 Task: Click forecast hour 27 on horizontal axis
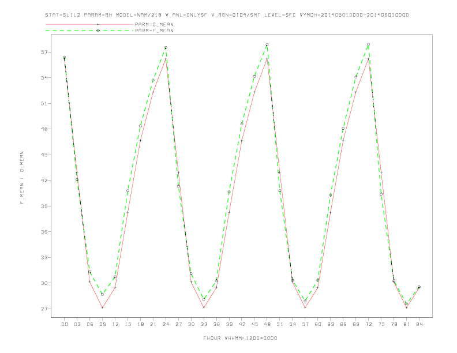click(x=178, y=324)
